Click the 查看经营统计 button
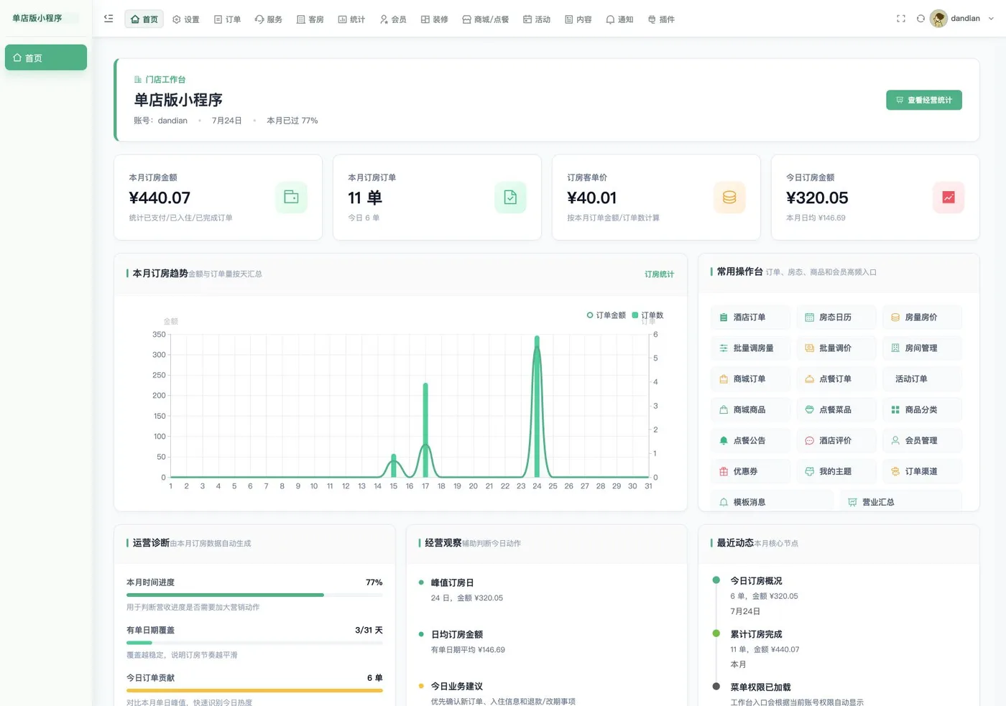This screenshot has width=1006, height=706. click(924, 100)
